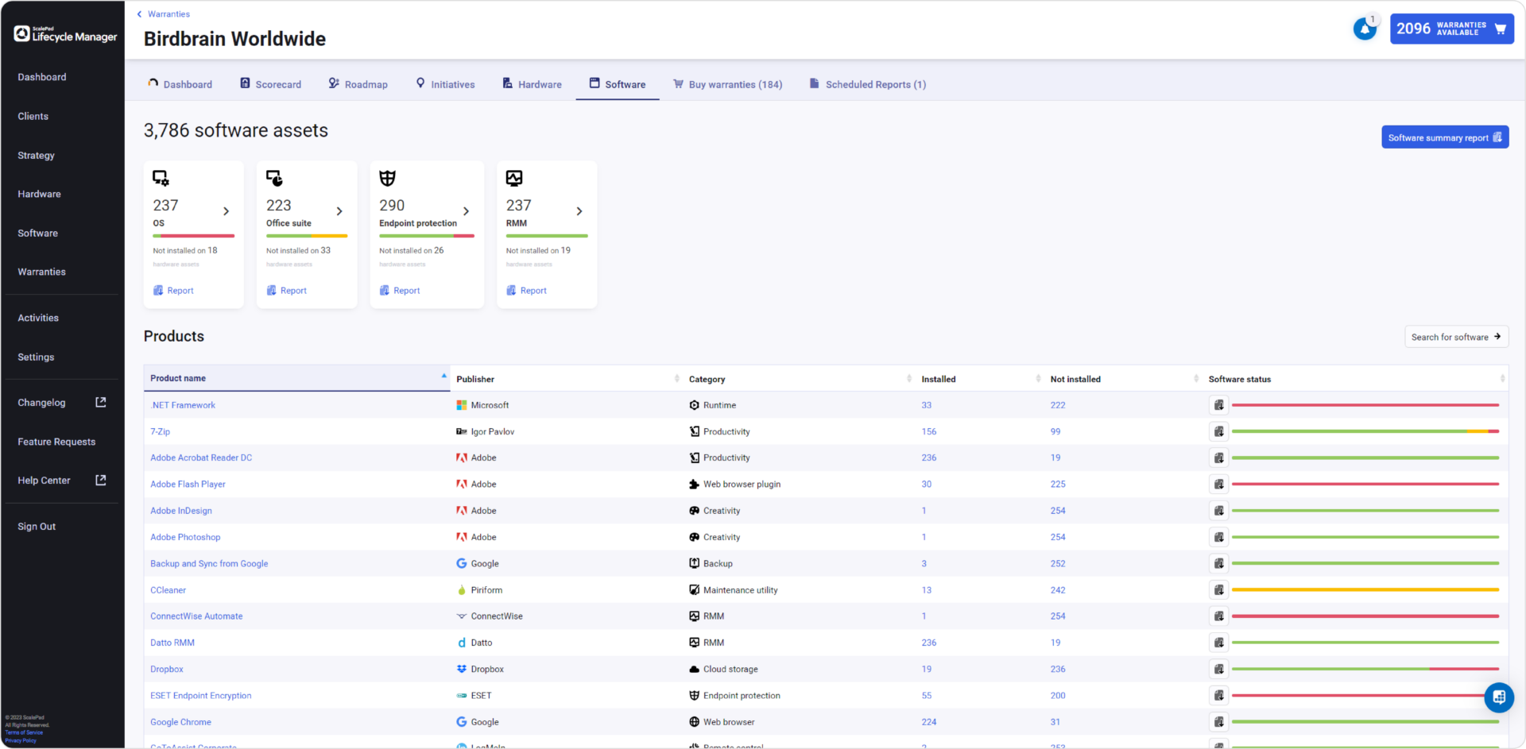Open Changelog external link icon
1526x749 pixels.
(x=101, y=403)
